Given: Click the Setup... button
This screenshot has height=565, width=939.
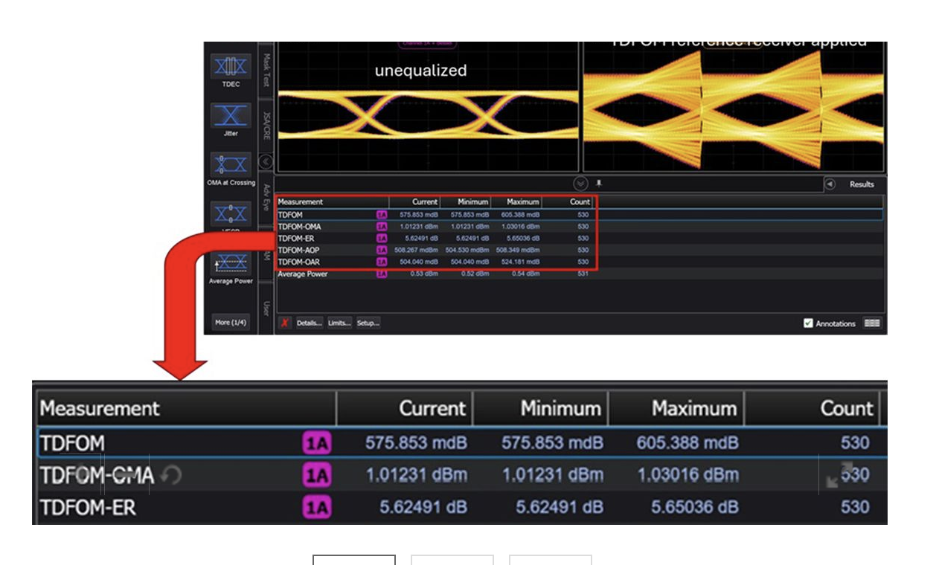Looking at the screenshot, I should 368,323.
